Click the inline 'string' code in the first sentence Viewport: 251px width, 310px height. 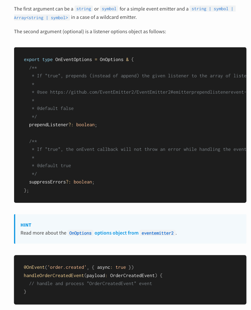[x=84, y=9]
